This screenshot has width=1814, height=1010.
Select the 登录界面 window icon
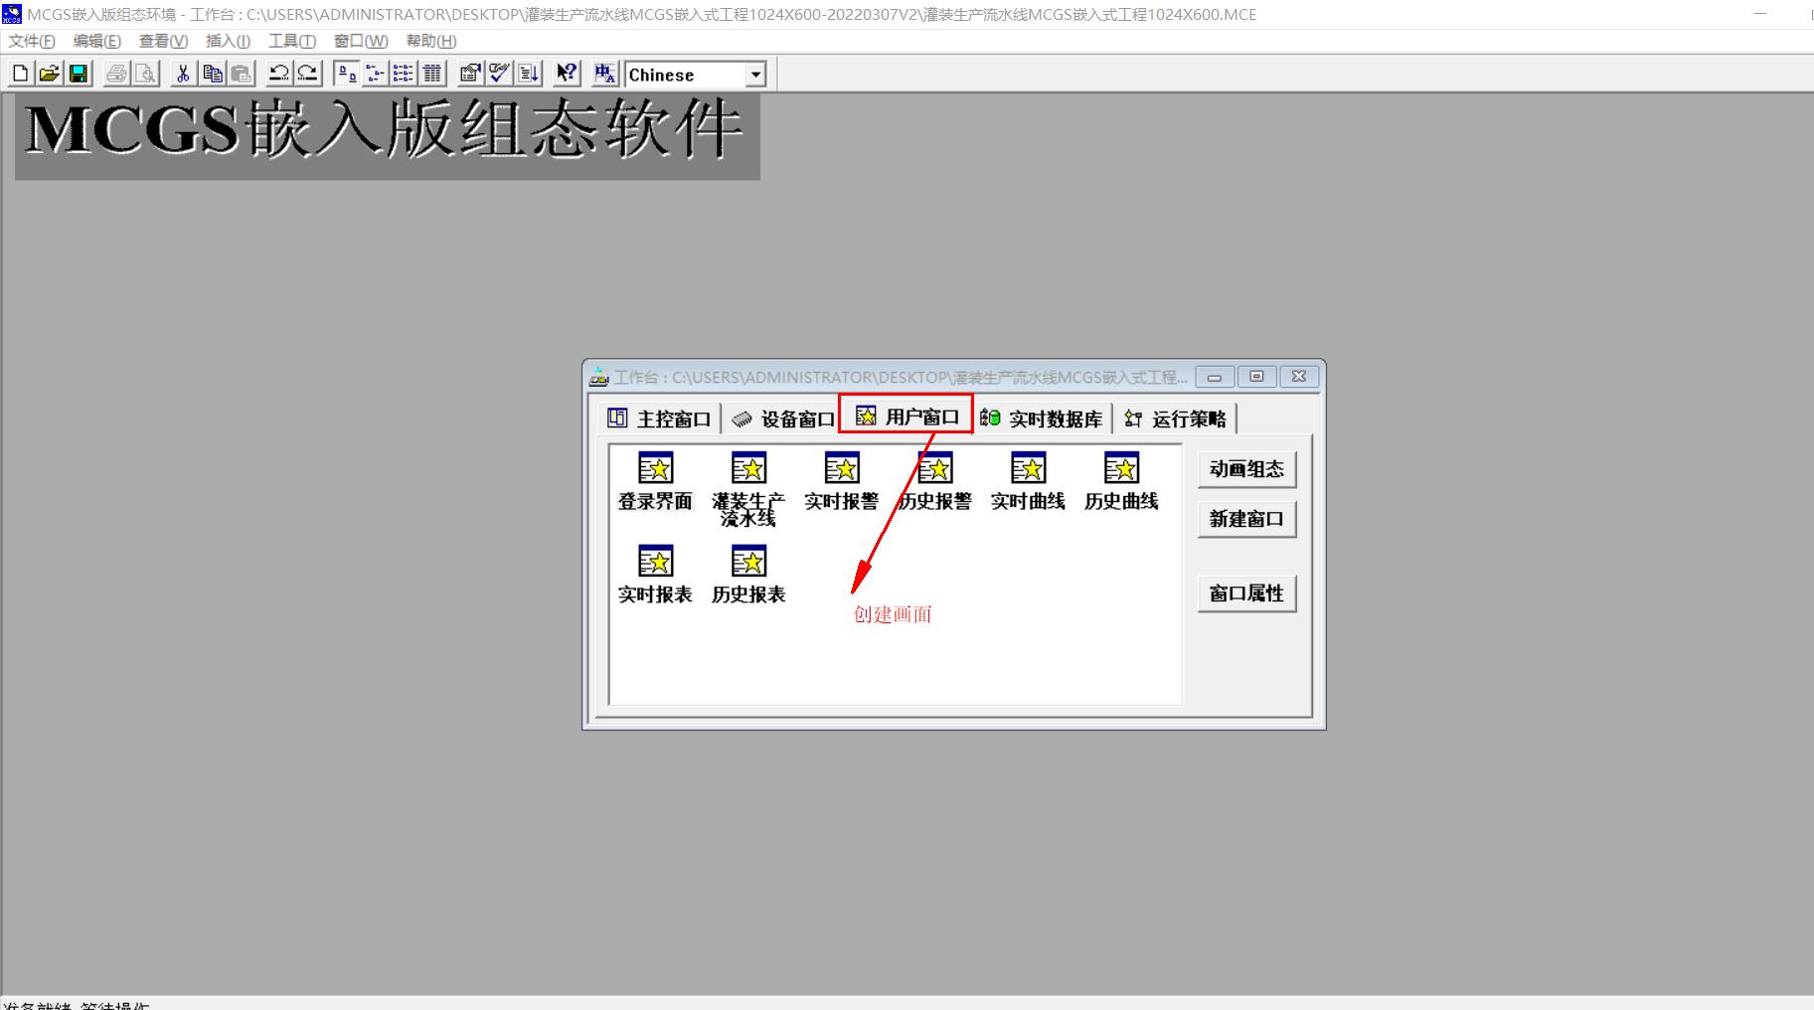tap(655, 482)
